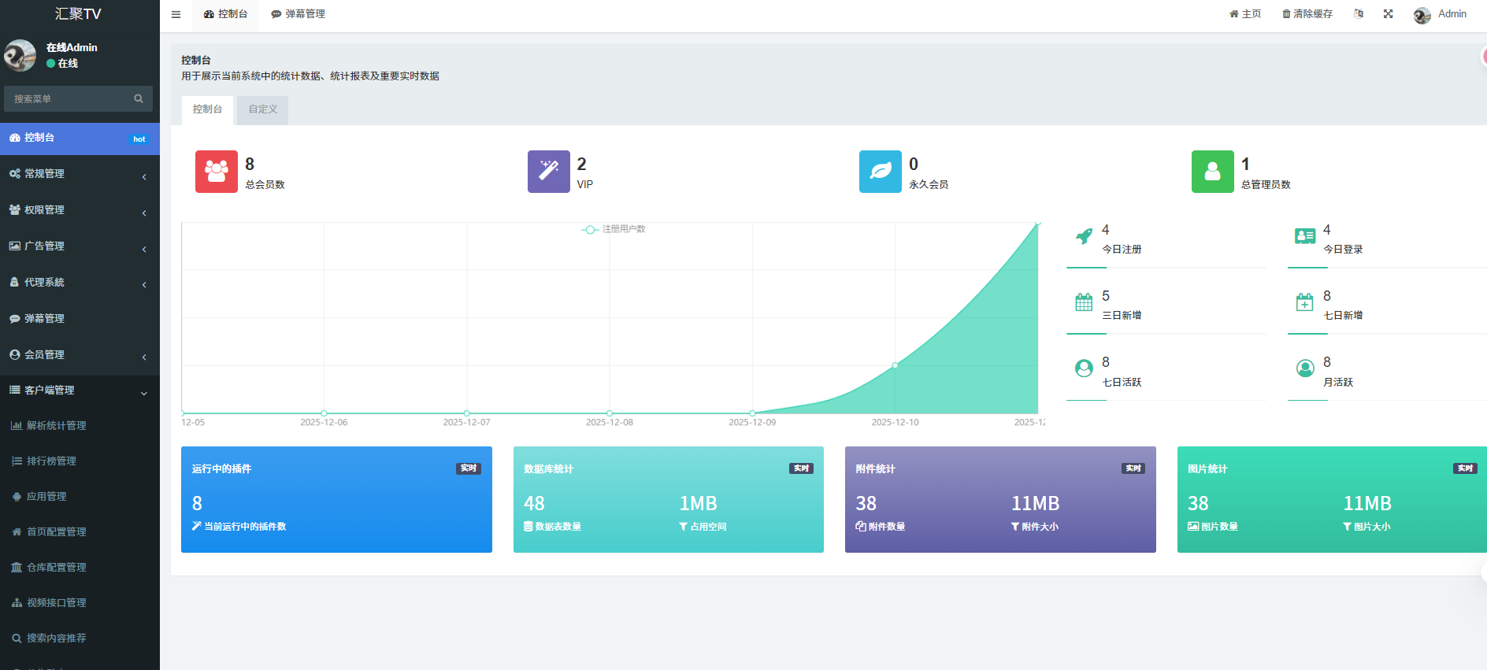Screen dimensions: 1487x670
Task: Expand the 权限管理 sidebar menu
Action: click(x=79, y=210)
